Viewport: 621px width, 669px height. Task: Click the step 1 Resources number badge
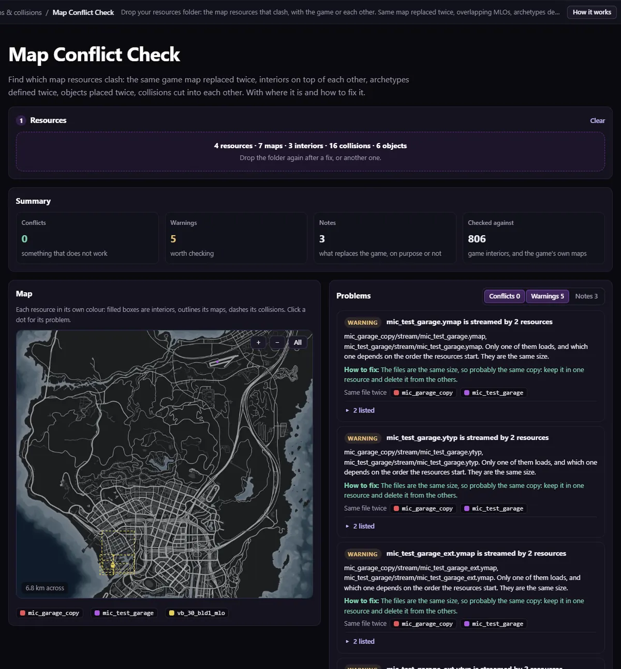pyautogui.click(x=21, y=120)
